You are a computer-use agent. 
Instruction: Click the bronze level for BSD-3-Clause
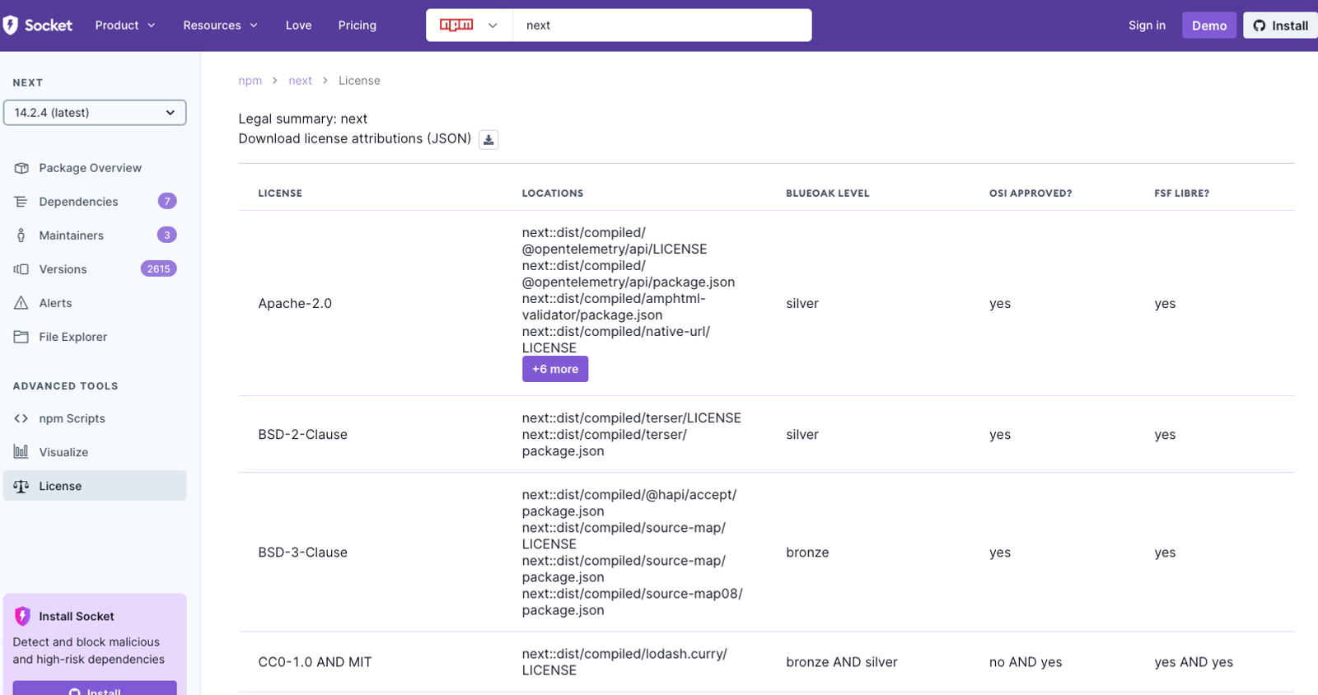[x=807, y=553]
